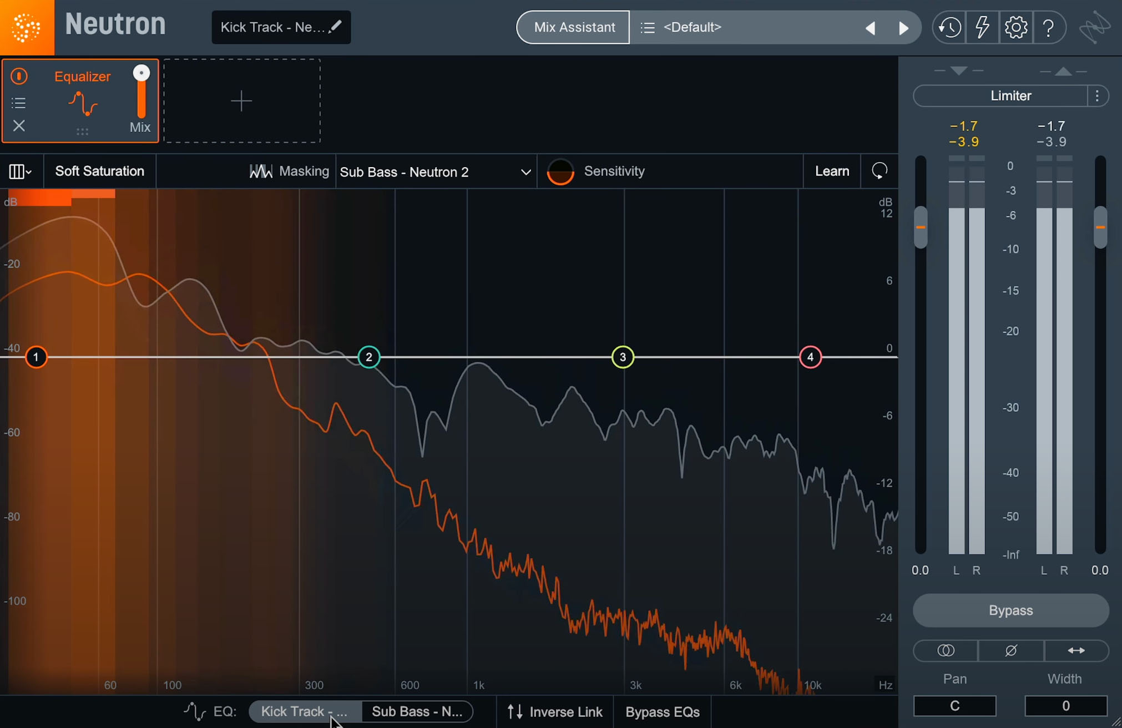This screenshot has width=1122, height=728.
Task: Click the EQ curve icon in bottom bar
Action: pyautogui.click(x=195, y=711)
